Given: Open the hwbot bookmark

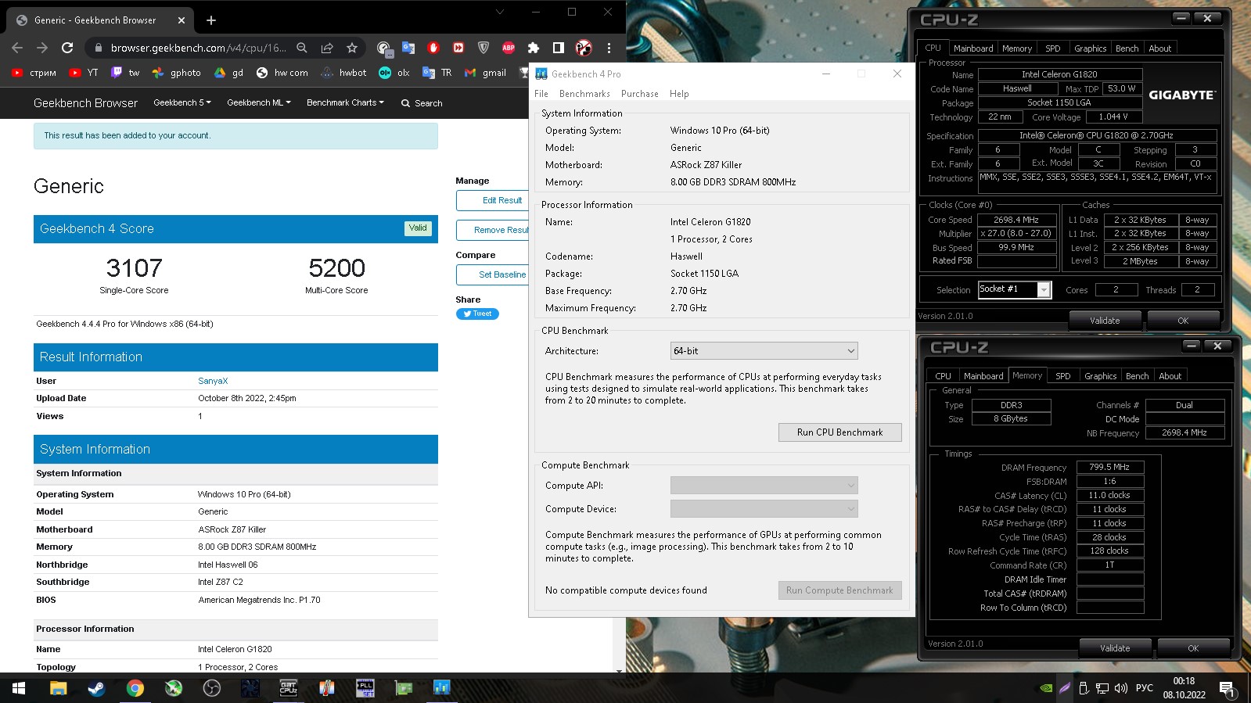Looking at the screenshot, I should pyautogui.click(x=343, y=73).
